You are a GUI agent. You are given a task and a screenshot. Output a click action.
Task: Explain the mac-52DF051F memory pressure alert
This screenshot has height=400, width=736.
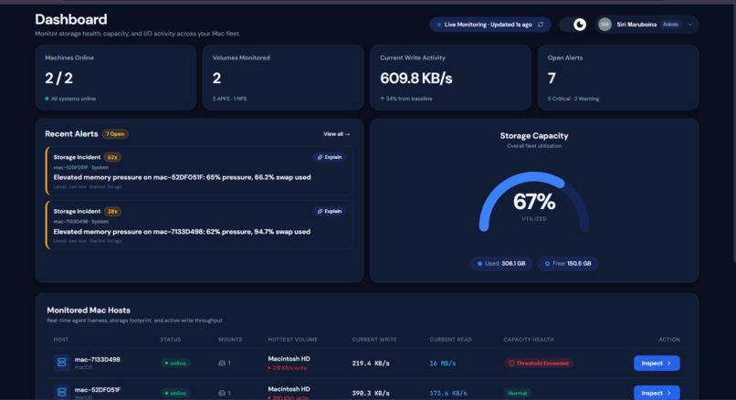[330, 157]
